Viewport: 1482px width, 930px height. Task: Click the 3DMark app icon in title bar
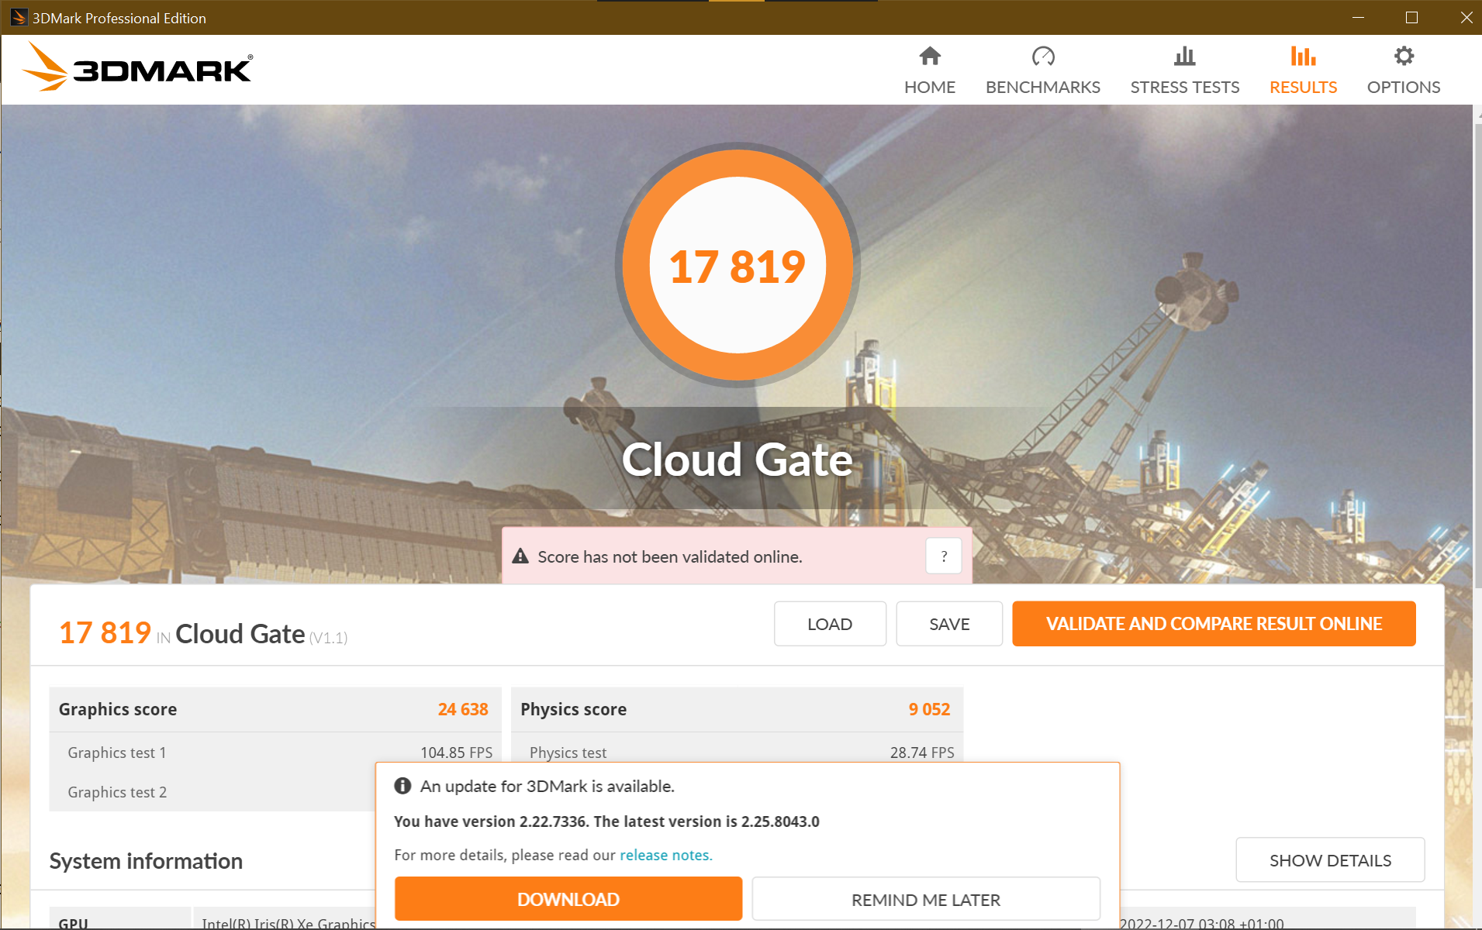click(18, 17)
